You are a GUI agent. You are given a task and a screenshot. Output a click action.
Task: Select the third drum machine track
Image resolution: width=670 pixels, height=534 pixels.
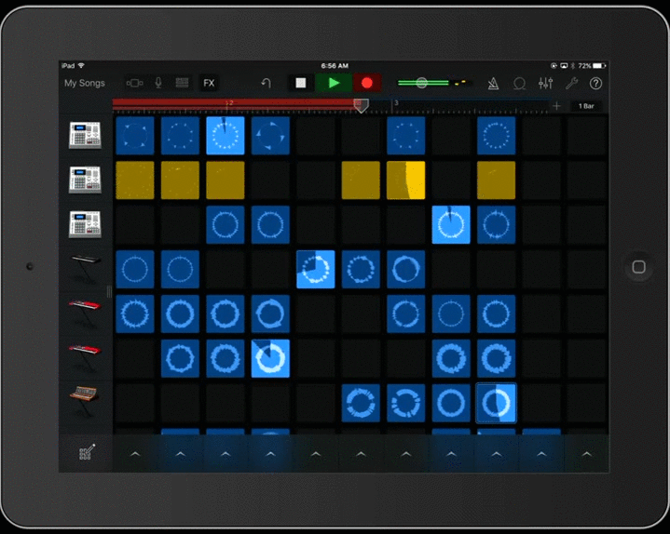coord(85,224)
